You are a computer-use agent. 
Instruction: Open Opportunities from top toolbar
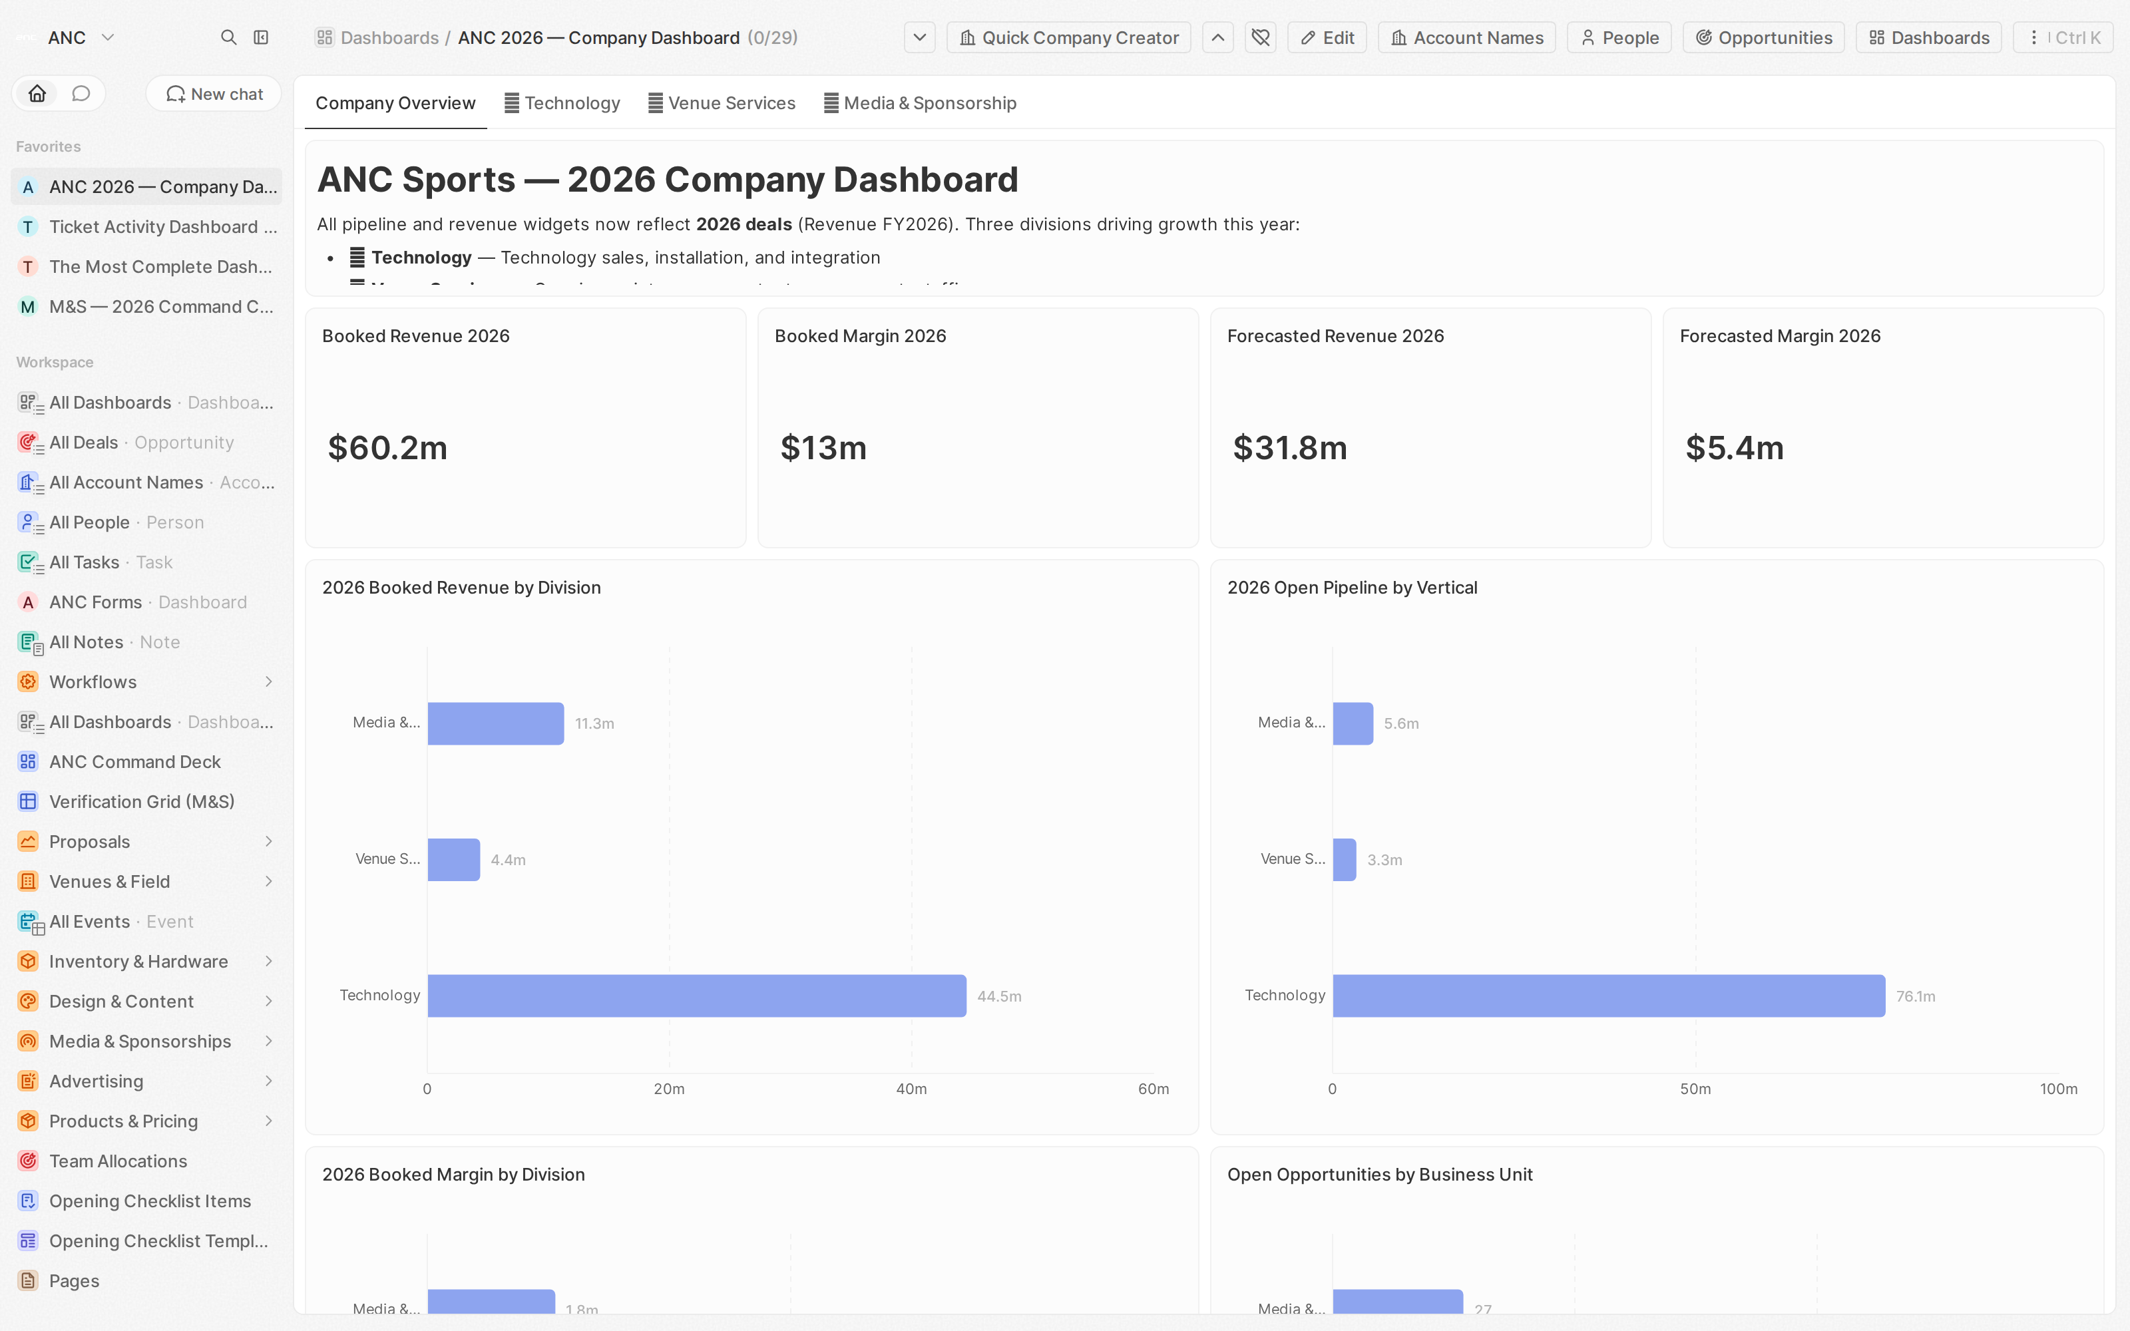(1763, 37)
